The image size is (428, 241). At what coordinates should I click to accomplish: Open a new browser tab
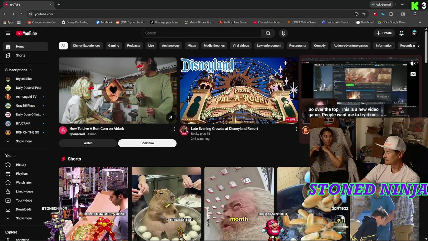pyautogui.click(x=59, y=5)
